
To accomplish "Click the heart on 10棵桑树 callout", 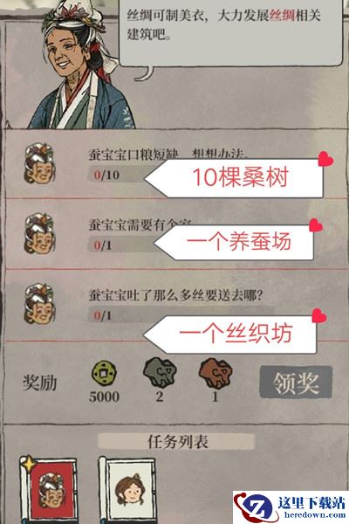I will point(325,159).
